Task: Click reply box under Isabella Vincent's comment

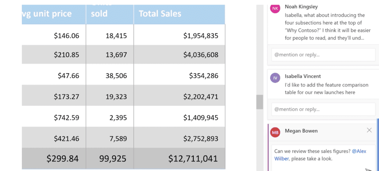Action: click(x=323, y=109)
